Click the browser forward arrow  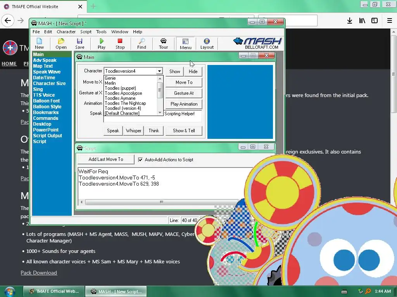pos(21,20)
